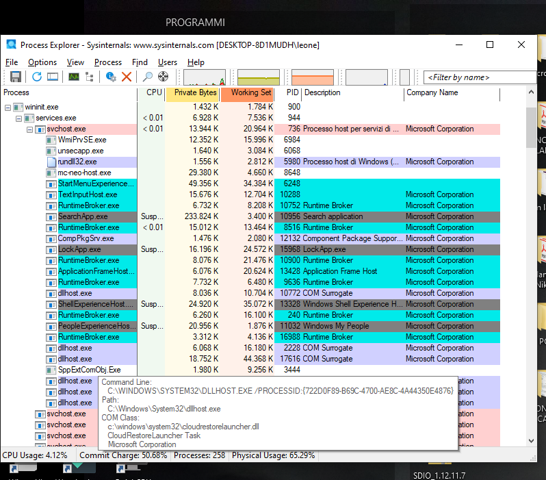The height and width of the screenshot is (480, 546).
Task: Open the commit history mini graph
Action: click(x=259, y=77)
